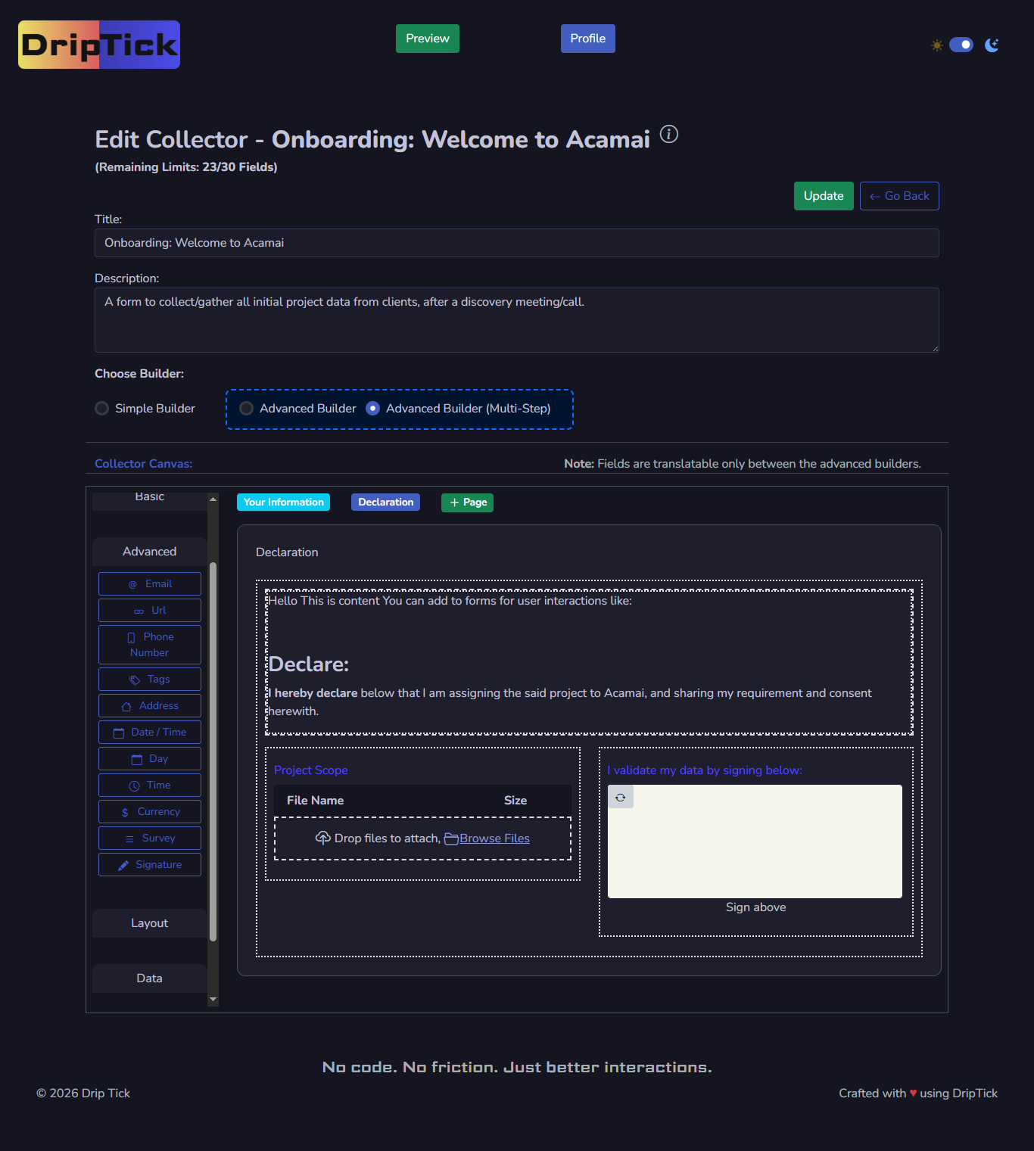Switch to the Your Information page tab
This screenshot has height=1151, width=1034.
(x=284, y=502)
